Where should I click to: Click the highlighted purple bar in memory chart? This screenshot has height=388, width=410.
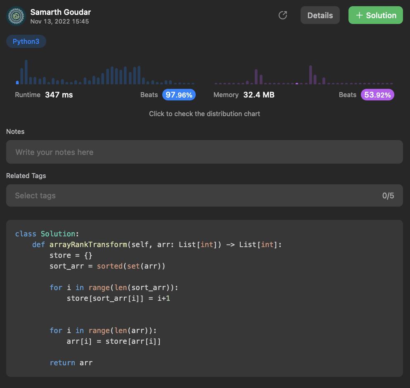pyautogui.click(x=297, y=83)
